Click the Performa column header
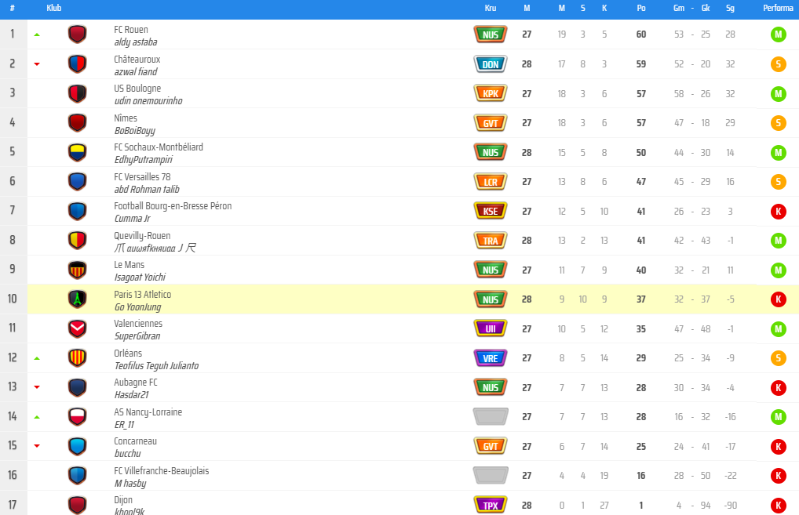This screenshot has height=515, width=799. pyautogui.click(x=778, y=8)
